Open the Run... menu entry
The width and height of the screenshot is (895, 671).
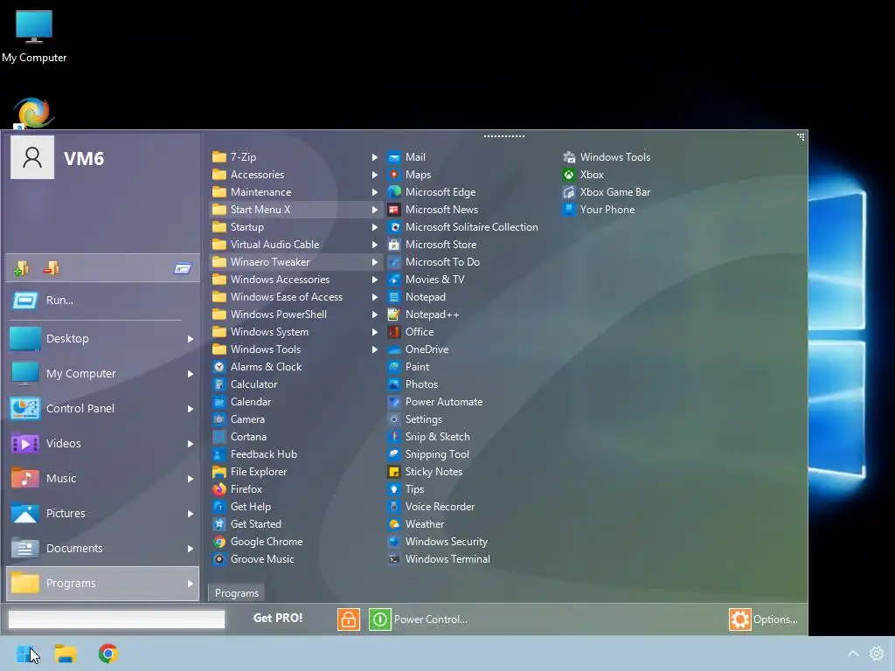103,301
